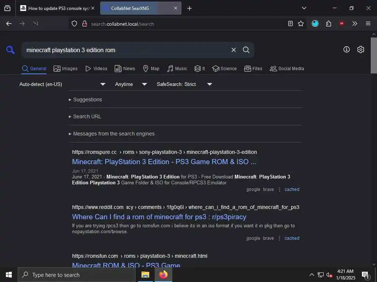Click the reddit.com result URL
Image resolution: width=377 pixels, height=282 pixels.
click(x=186, y=207)
